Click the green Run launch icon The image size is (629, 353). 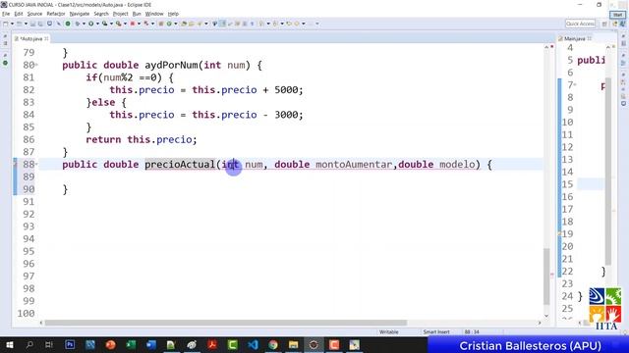point(91,24)
